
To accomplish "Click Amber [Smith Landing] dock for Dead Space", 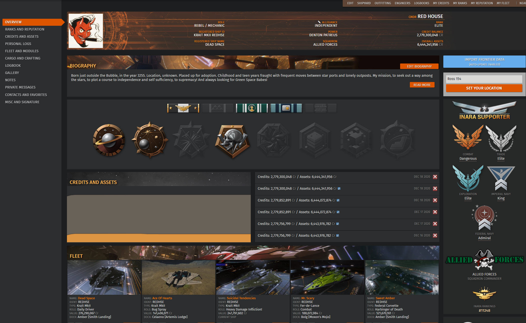I will 94,317.
